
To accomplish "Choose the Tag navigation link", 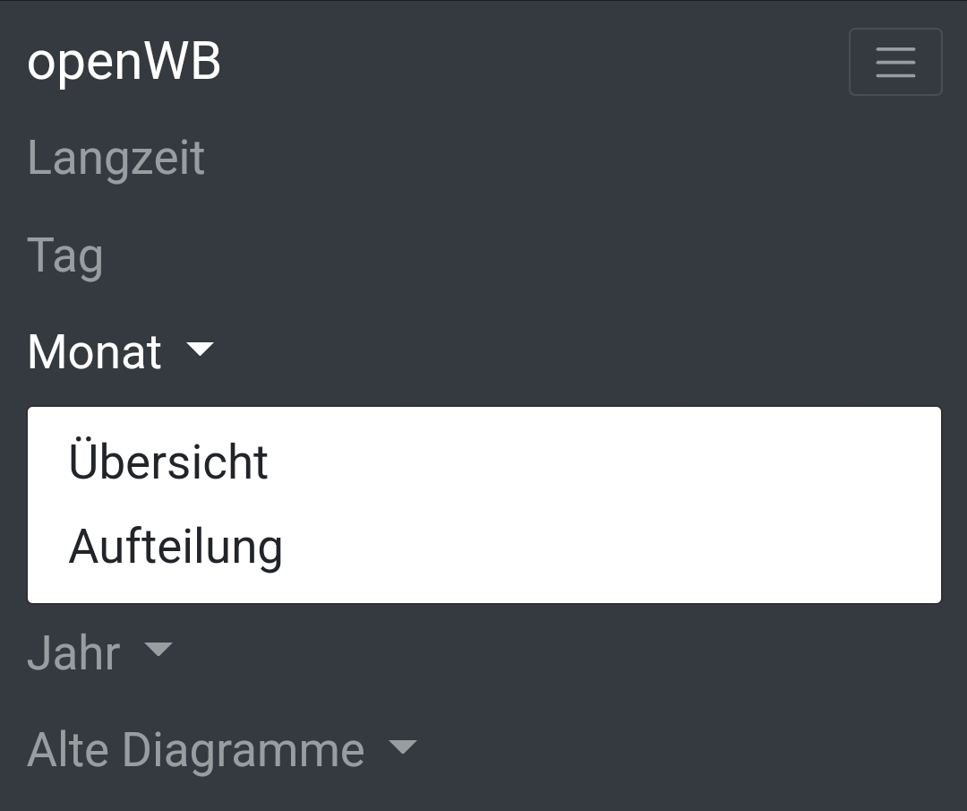I will [65, 255].
